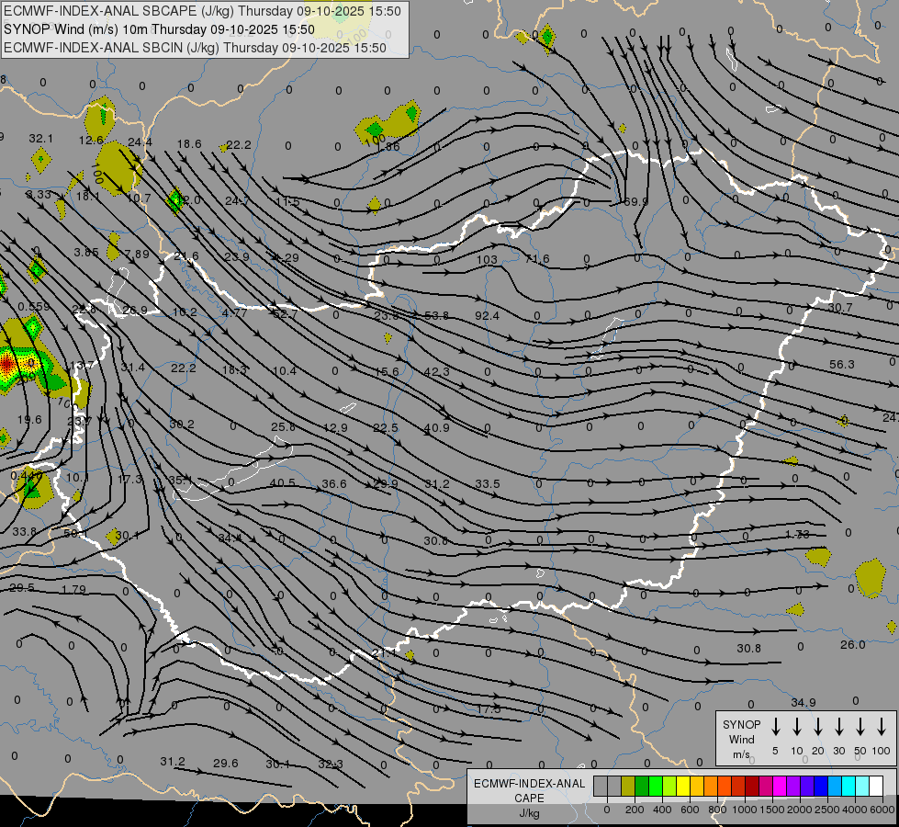Pick the pure blue CAPE legend swatch

pyautogui.click(x=820, y=787)
